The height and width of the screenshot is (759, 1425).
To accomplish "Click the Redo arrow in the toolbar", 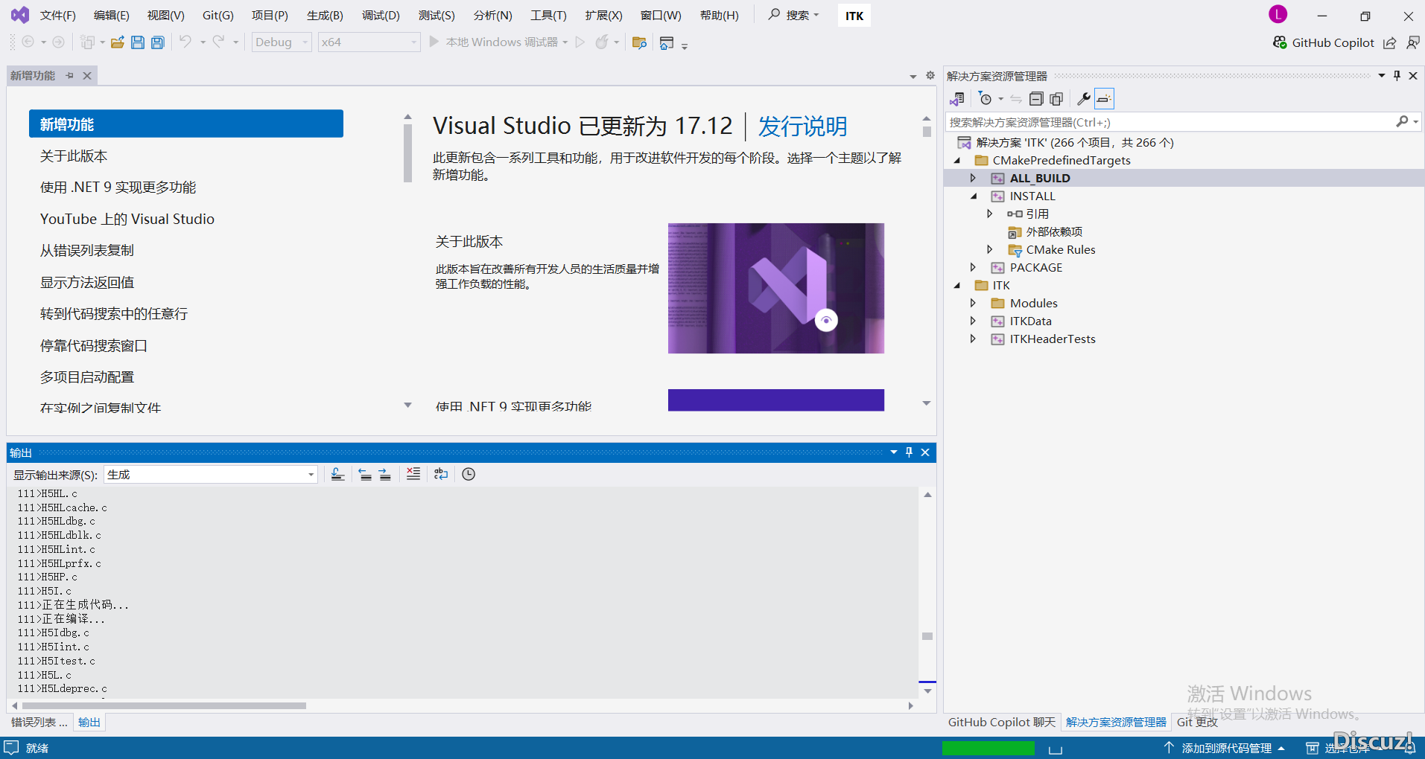I will [219, 42].
